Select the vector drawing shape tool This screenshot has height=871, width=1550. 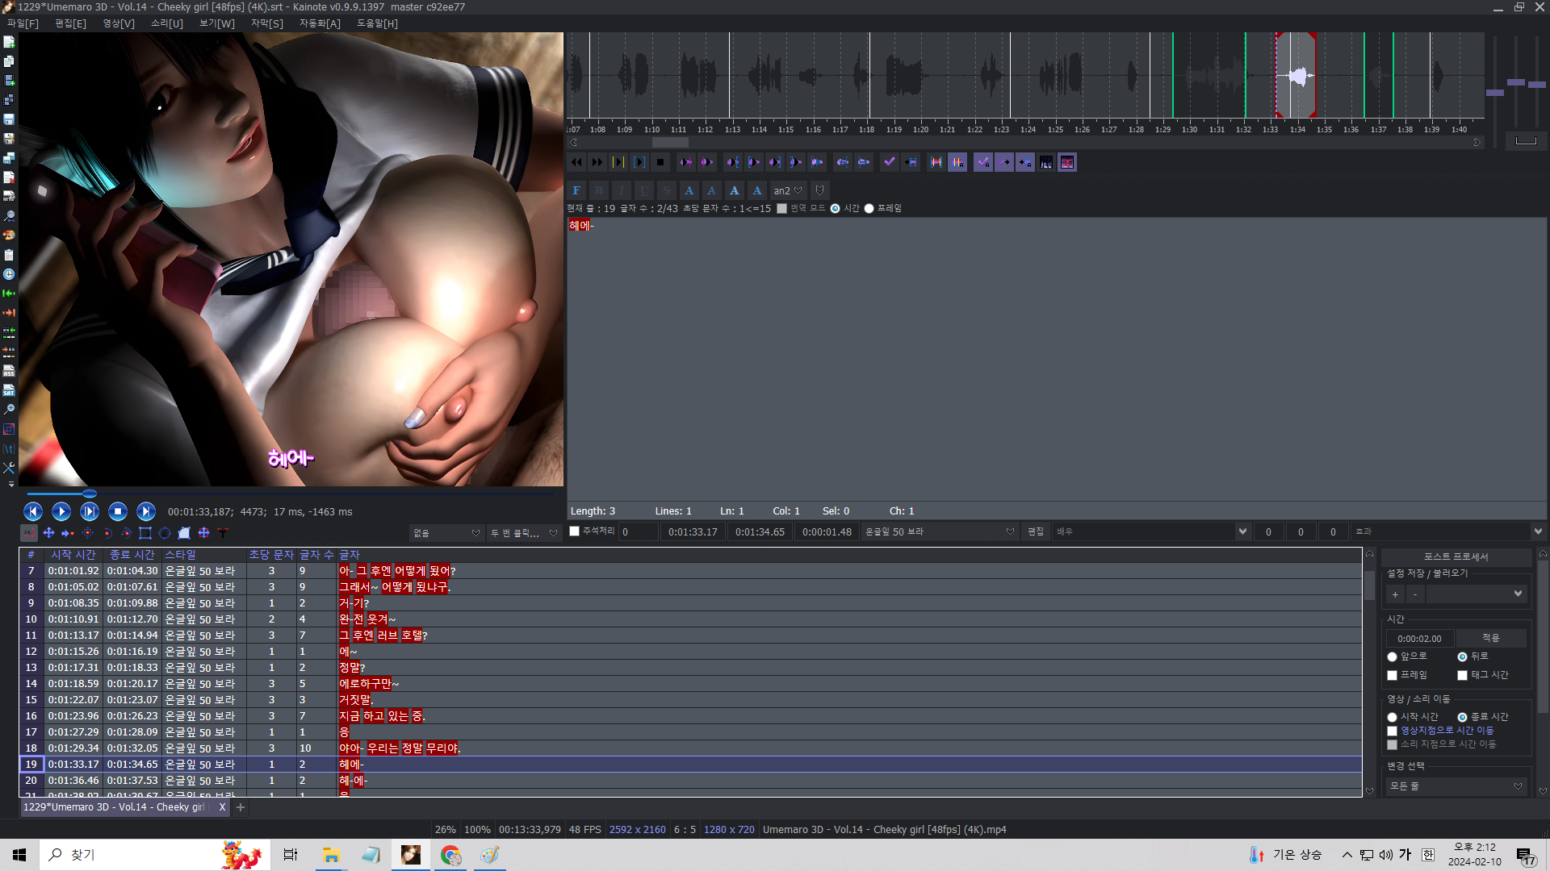[x=184, y=532]
